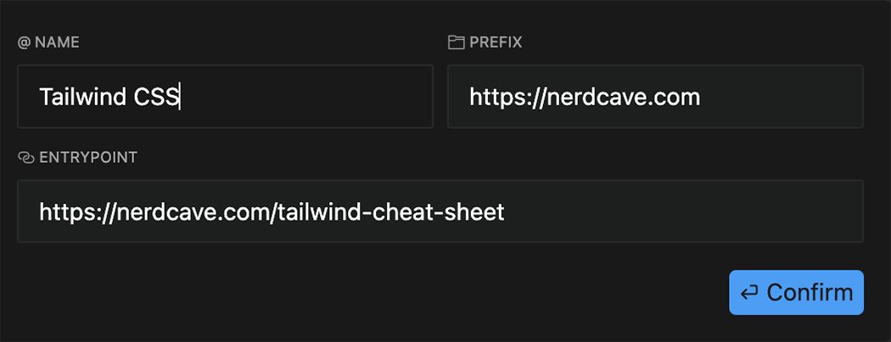
Task: Click the folder icon beside PREFIX
Action: (456, 42)
